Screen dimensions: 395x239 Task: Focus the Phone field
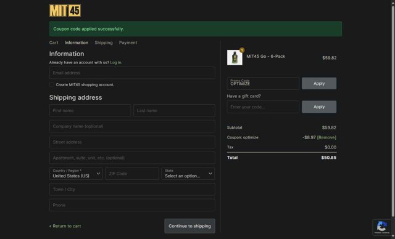(132, 205)
